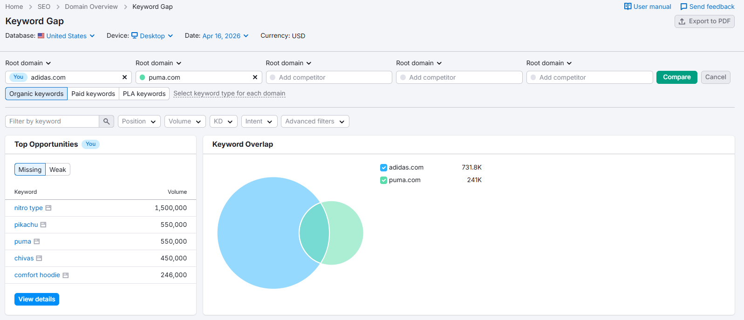Click the Cancel button
Viewport: 744px width, 320px height.
pos(716,77)
